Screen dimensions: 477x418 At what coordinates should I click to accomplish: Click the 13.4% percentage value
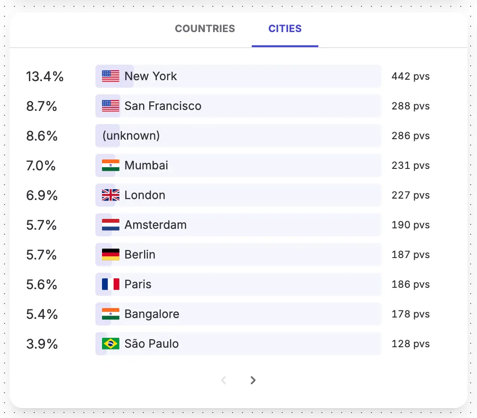point(45,76)
